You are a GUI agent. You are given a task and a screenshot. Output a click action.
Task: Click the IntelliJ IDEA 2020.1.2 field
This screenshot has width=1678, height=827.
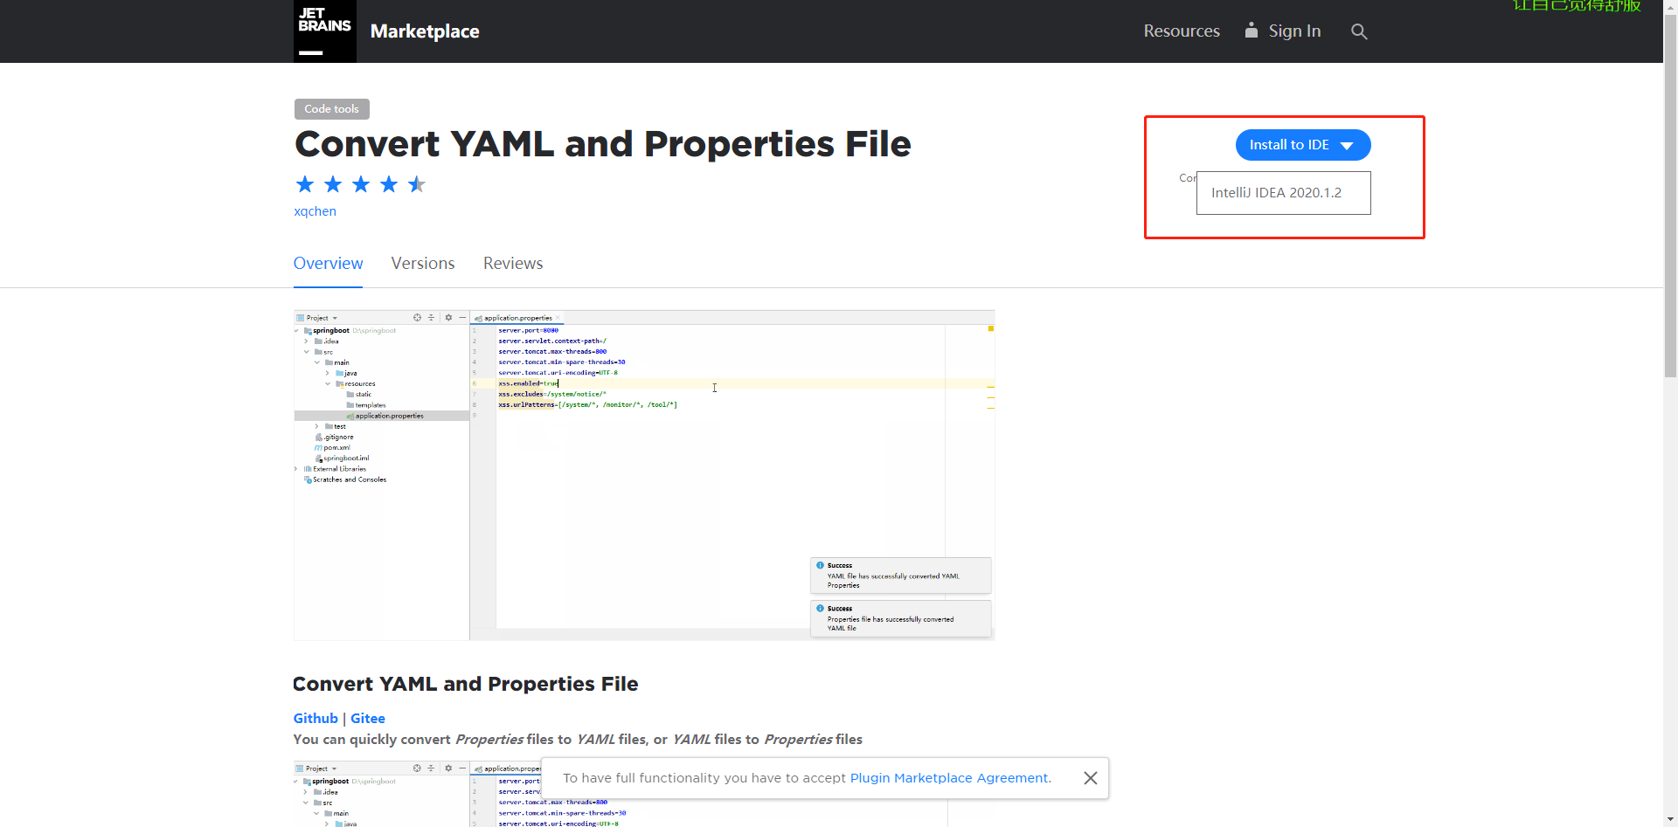coord(1283,193)
